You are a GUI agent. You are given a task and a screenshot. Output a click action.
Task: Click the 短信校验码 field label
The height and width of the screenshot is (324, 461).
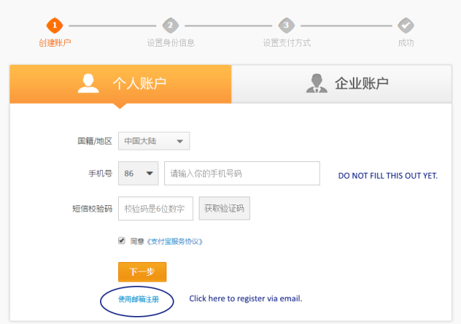click(92, 209)
